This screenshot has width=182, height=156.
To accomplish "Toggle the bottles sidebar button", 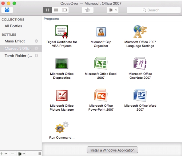I will (x=7, y=10).
